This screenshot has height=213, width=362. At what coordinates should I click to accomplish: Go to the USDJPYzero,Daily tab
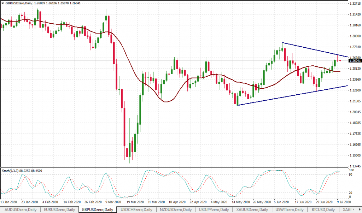(x=214, y=209)
